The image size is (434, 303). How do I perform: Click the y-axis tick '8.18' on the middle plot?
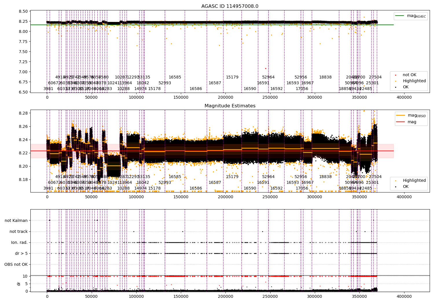click(x=23, y=179)
